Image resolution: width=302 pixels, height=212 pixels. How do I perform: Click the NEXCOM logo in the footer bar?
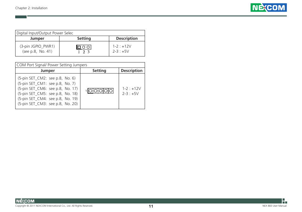[25, 201]
